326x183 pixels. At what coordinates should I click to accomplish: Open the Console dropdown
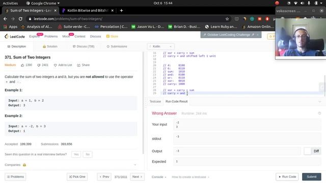click(159, 177)
